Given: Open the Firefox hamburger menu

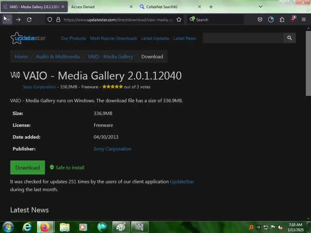Looking at the screenshot, I should (x=303, y=19).
